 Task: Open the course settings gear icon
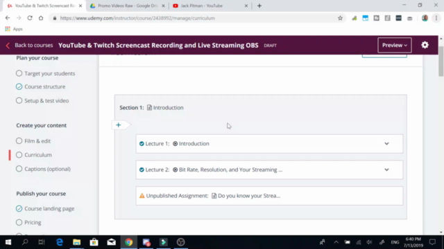(x=425, y=45)
